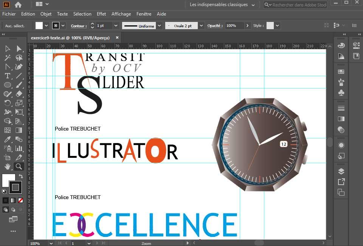
Task: Open the Uniforme stroke profile dropdown
Action: 159,26
